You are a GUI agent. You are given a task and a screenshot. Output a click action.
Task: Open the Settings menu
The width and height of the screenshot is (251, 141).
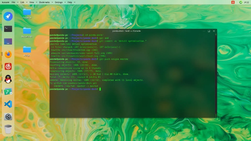tap(59, 2)
